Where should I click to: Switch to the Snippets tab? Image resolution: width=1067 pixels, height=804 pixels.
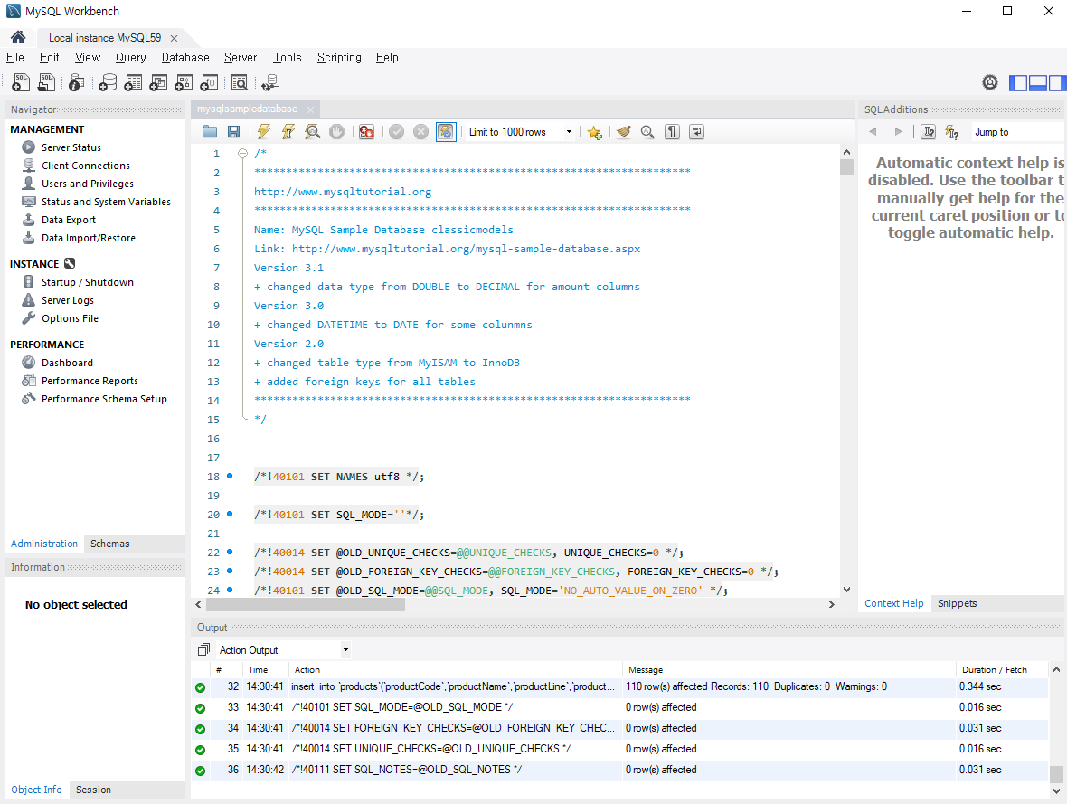(957, 603)
